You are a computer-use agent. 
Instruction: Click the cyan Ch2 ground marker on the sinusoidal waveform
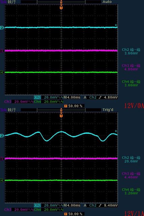pyautogui.click(x=2, y=136)
